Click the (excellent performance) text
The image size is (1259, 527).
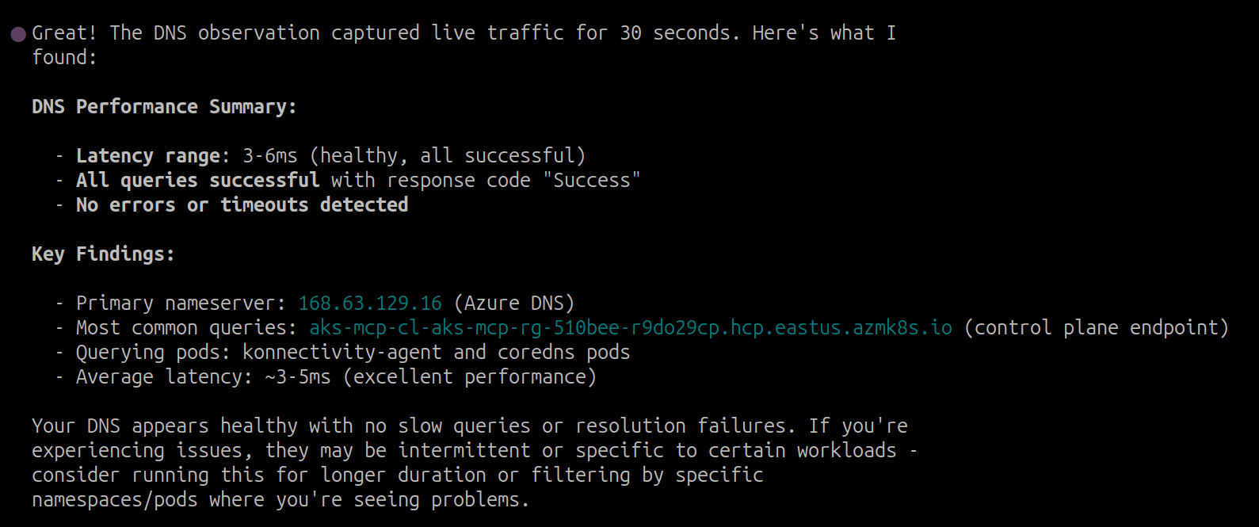[470, 377]
